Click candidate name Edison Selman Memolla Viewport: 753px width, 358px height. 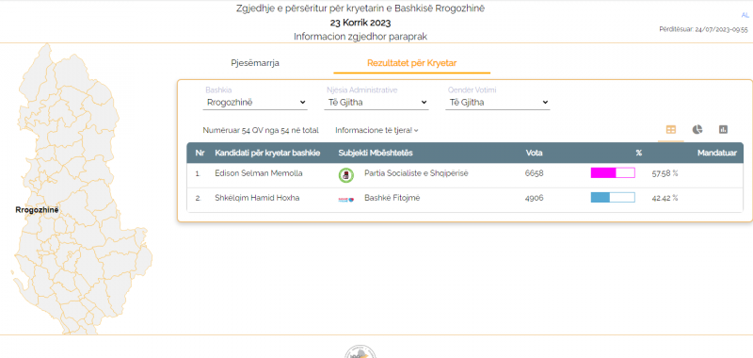pos(259,173)
